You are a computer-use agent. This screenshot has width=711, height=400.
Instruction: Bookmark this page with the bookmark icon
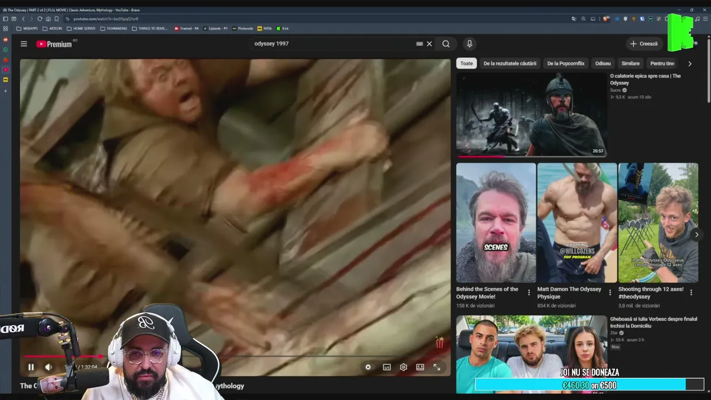(x=56, y=19)
